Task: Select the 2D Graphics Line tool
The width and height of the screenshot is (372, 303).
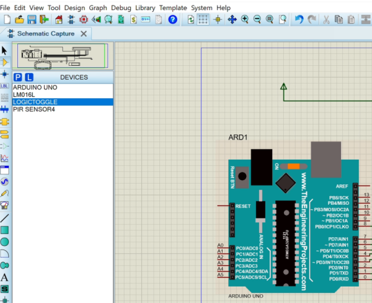Action: click(4, 218)
